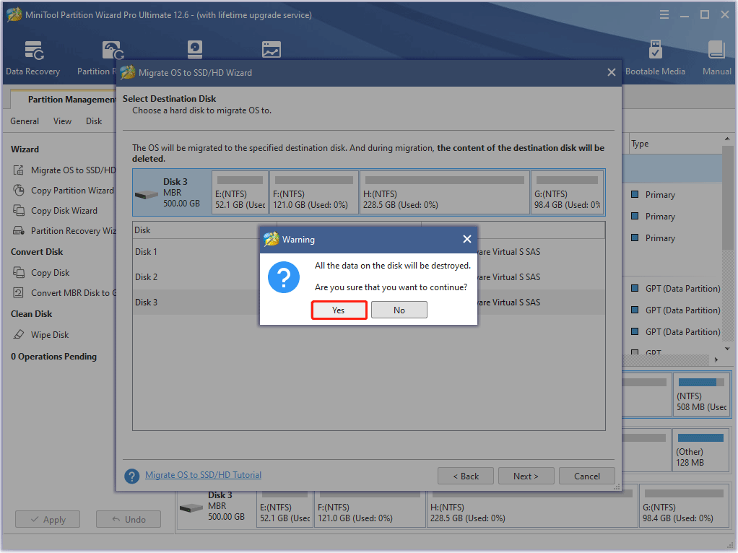
Task: Select E:(NTFS) partition in wizard disk preview
Action: coord(240,193)
